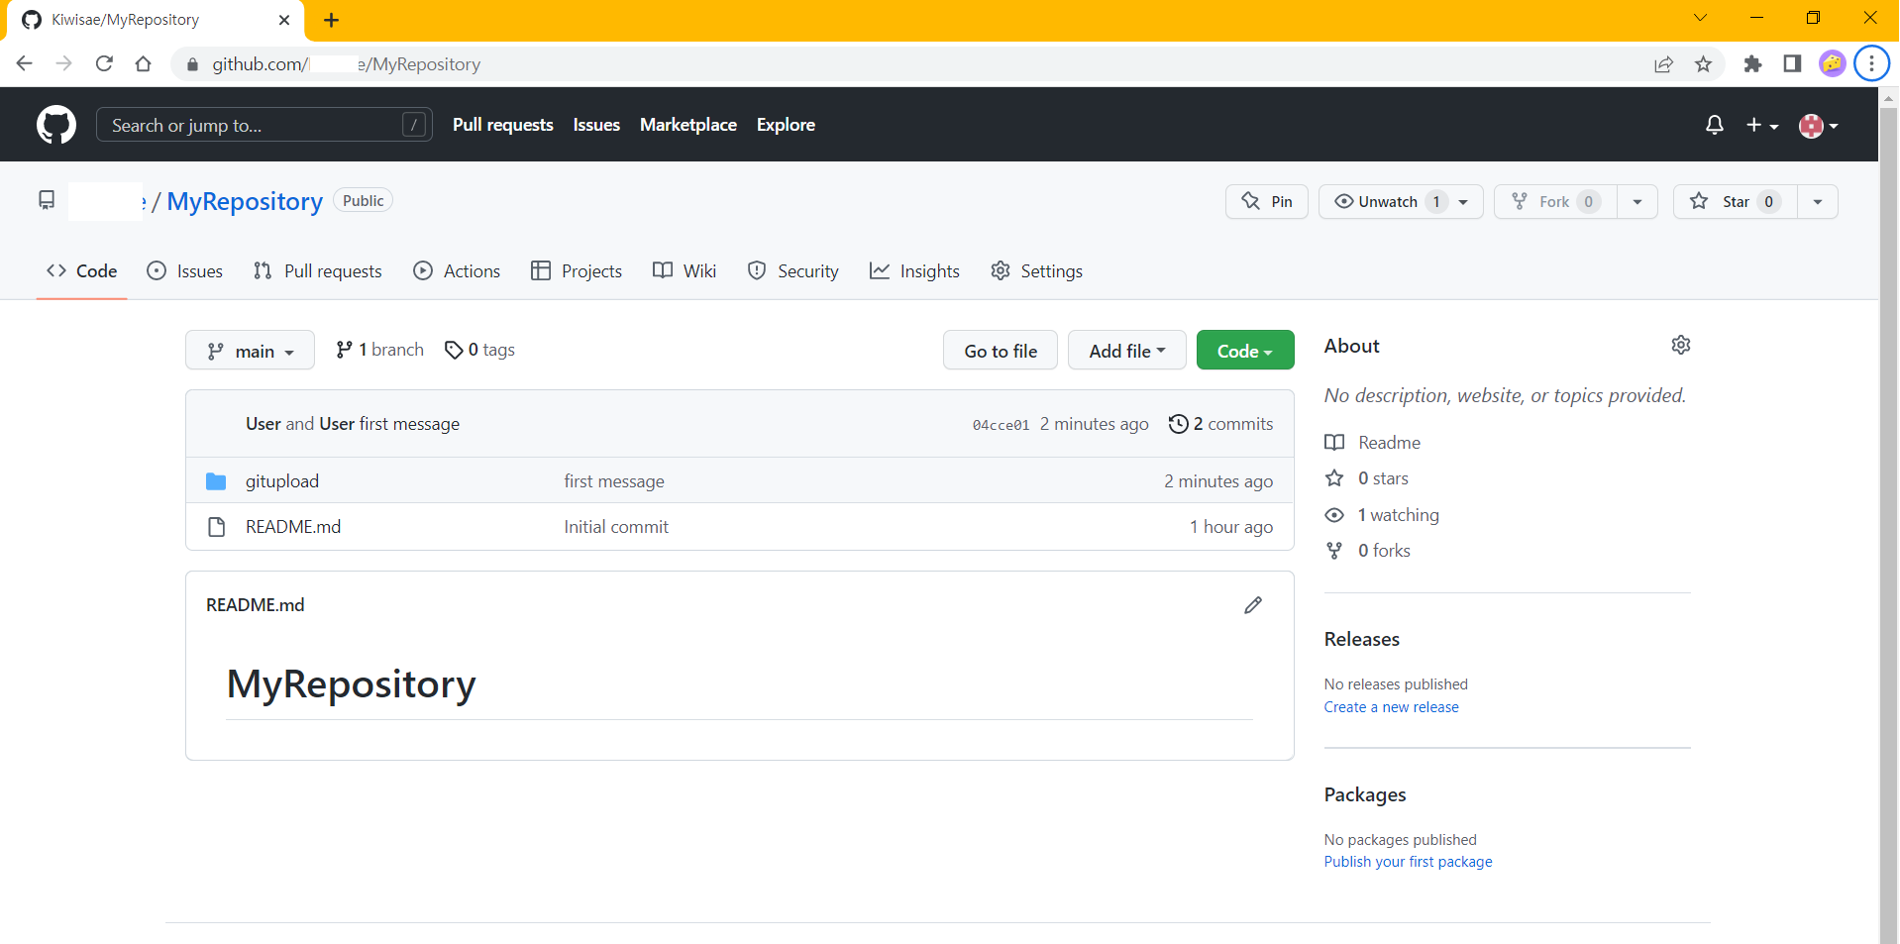Star the MyRepository repository
This screenshot has width=1900, height=944.
tap(1736, 201)
